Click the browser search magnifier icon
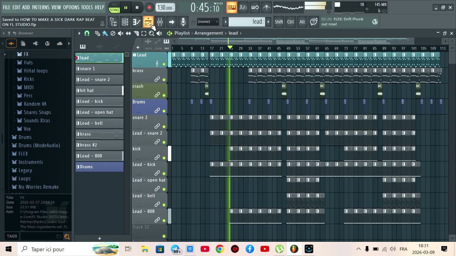The width and height of the screenshot is (456, 256). 67,236
